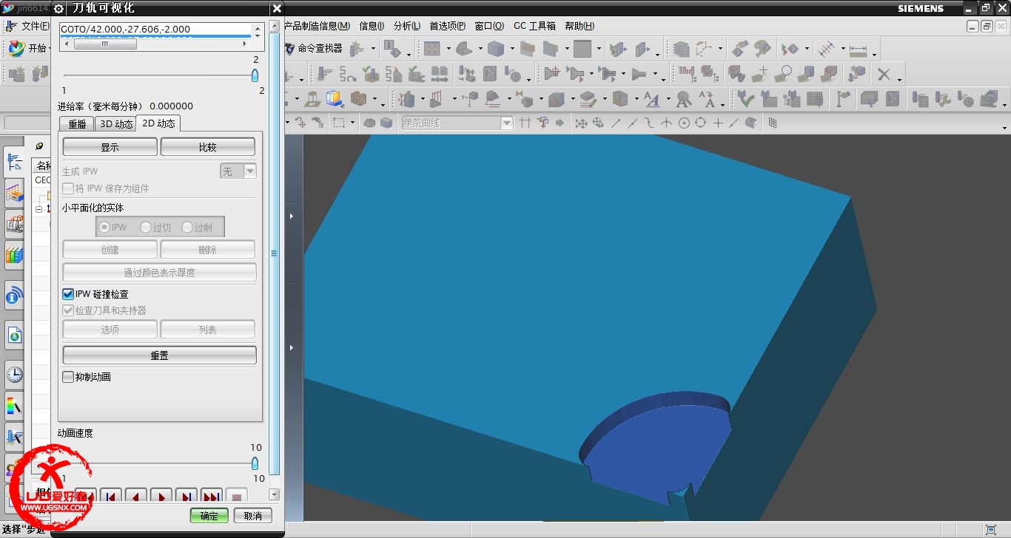Viewport: 1011px width, 538px height.
Task: Enable the existing point plus snap icon
Action: click(x=718, y=123)
